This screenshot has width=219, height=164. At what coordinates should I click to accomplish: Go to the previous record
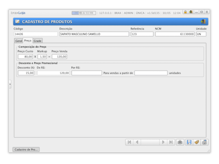point(137,142)
